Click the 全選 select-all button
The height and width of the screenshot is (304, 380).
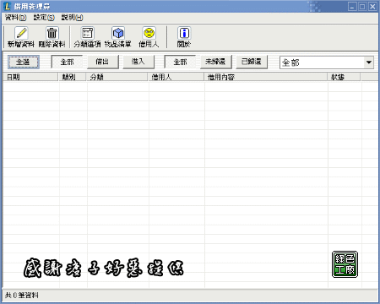pos(24,62)
